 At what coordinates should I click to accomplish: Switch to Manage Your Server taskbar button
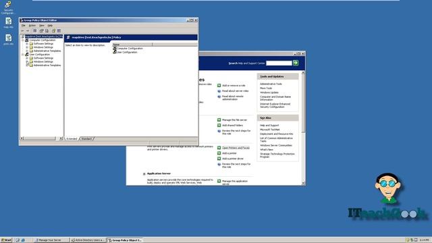click(x=51, y=240)
